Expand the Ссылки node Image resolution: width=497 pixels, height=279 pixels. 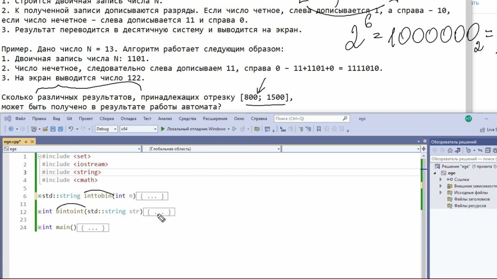[441, 179]
